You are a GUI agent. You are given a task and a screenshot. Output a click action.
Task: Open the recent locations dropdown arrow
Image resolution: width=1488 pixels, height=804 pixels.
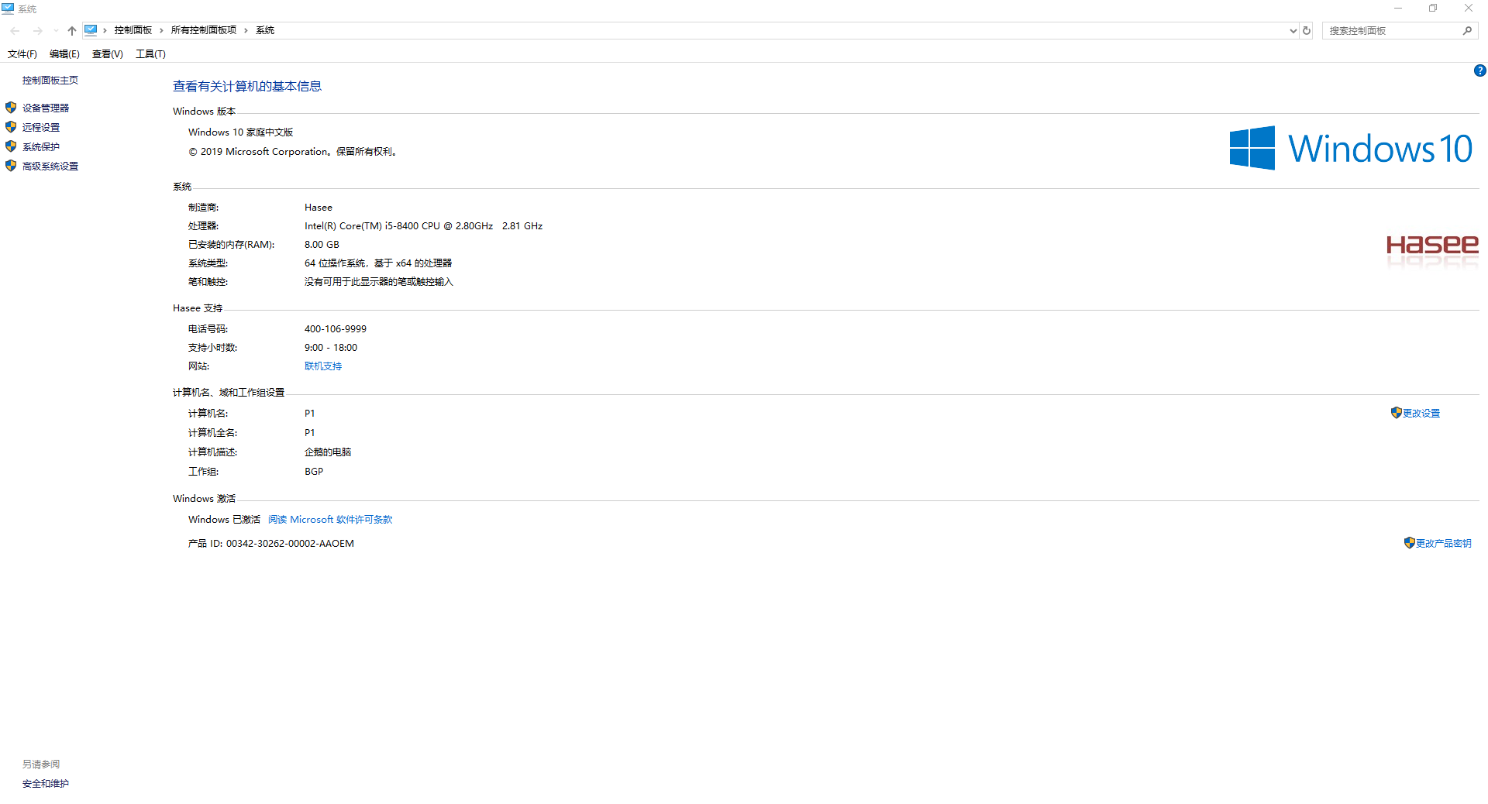pyautogui.click(x=56, y=31)
